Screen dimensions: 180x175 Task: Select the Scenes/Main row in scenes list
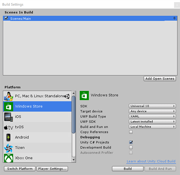[90, 18]
